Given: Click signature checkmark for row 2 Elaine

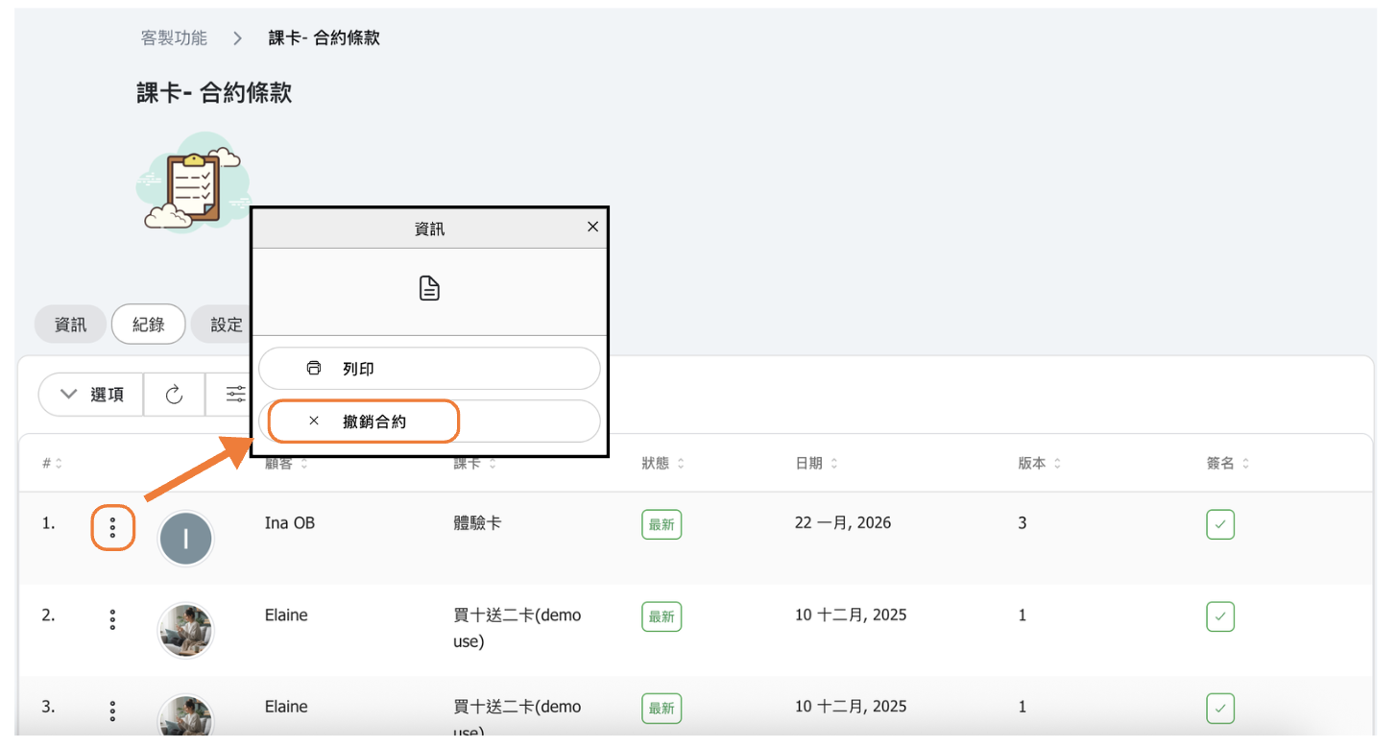Looking at the screenshot, I should (1219, 616).
